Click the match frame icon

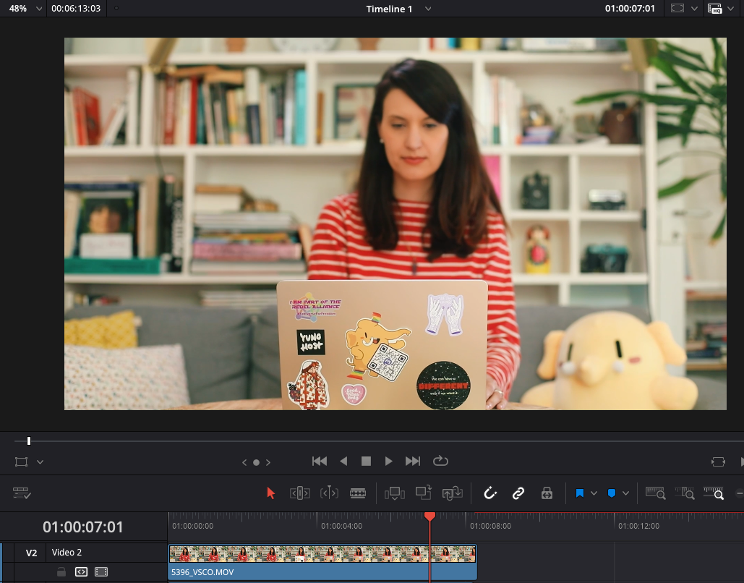click(719, 462)
